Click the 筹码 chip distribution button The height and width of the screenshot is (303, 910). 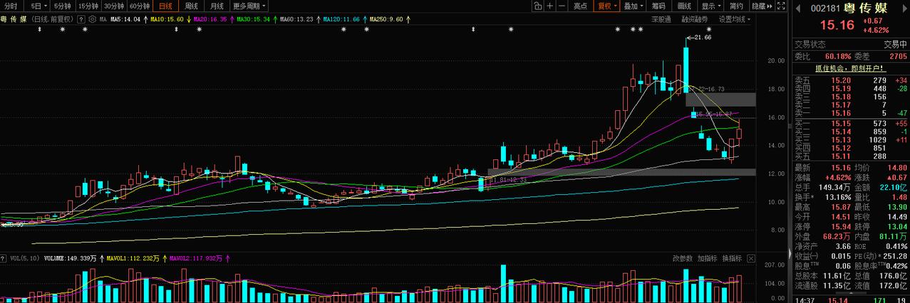pos(658,6)
